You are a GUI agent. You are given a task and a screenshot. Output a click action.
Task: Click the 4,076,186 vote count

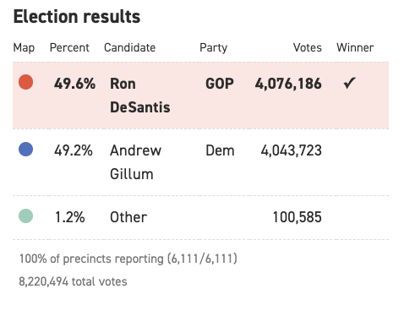288,84
